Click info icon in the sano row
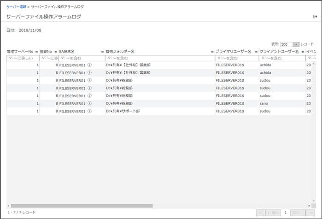 pyautogui.click(x=89, y=104)
